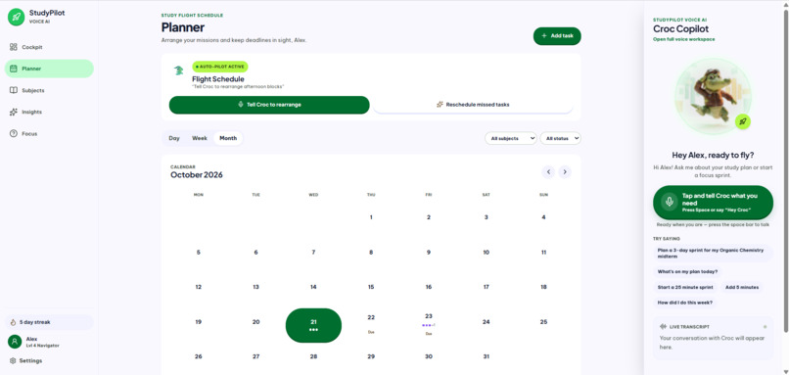
Task: Click the 5 day streak badge
Action: click(49, 322)
